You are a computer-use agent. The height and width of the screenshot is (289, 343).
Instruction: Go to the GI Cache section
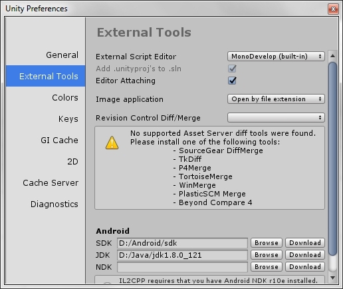[x=59, y=140]
